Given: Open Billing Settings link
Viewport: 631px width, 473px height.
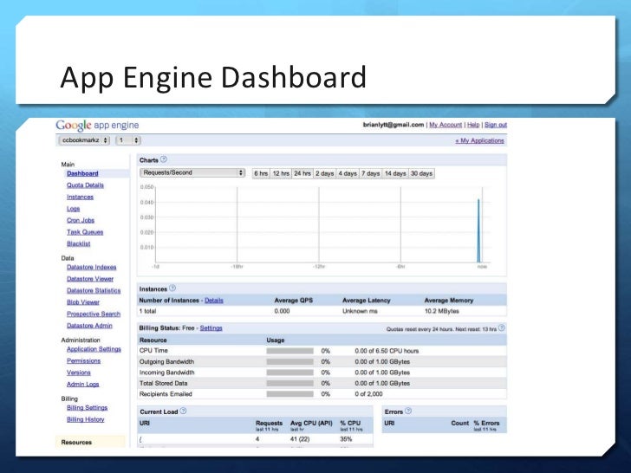Looking at the screenshot, I should (x=87, y=408).
